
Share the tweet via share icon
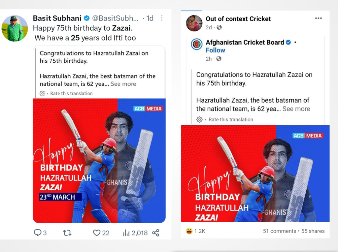tap(156, 233)
